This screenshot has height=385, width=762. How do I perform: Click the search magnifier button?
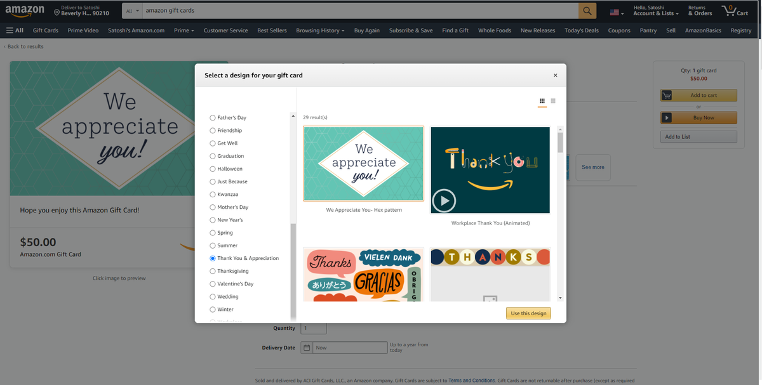coord(587,11)
